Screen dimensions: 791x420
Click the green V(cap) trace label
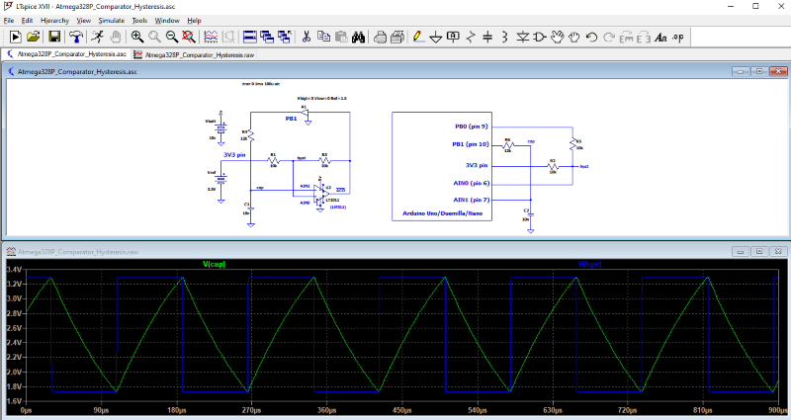tap(214, 264)
